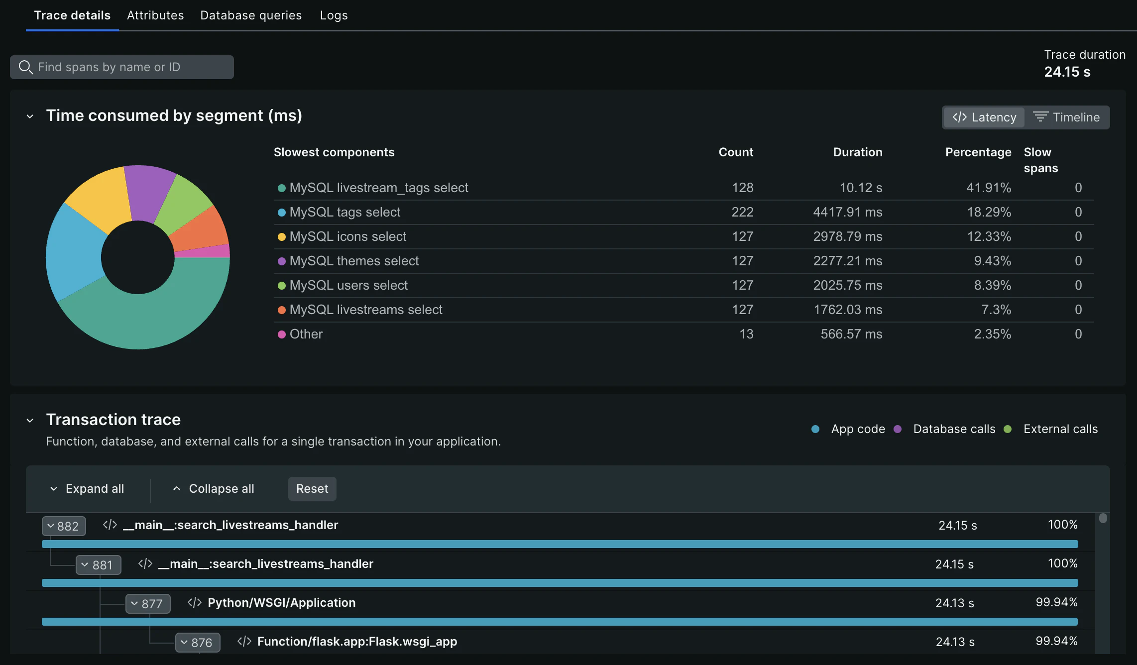Click the Timeline filter-lines icon

[x=1040, y=117]
